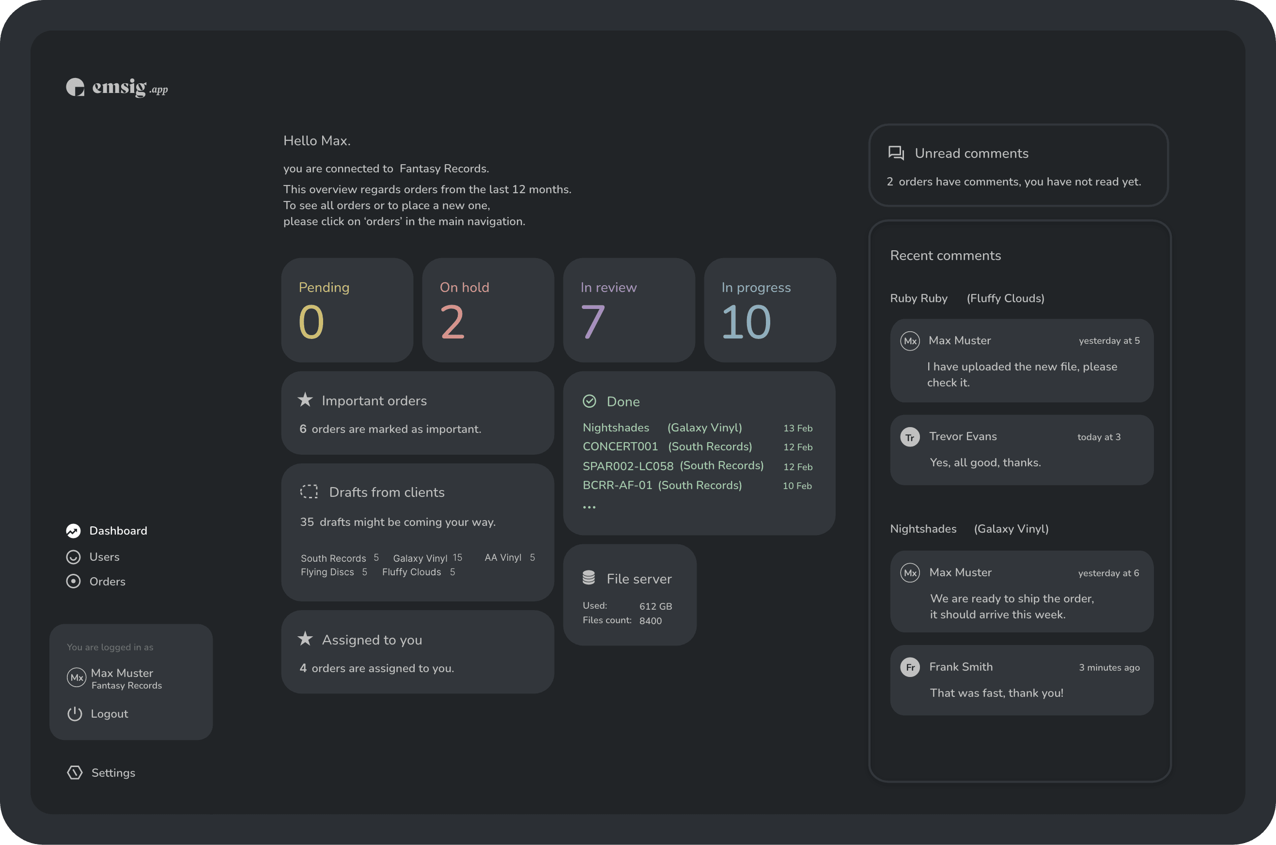Click the File server database icon

click(x=589, y=578)
